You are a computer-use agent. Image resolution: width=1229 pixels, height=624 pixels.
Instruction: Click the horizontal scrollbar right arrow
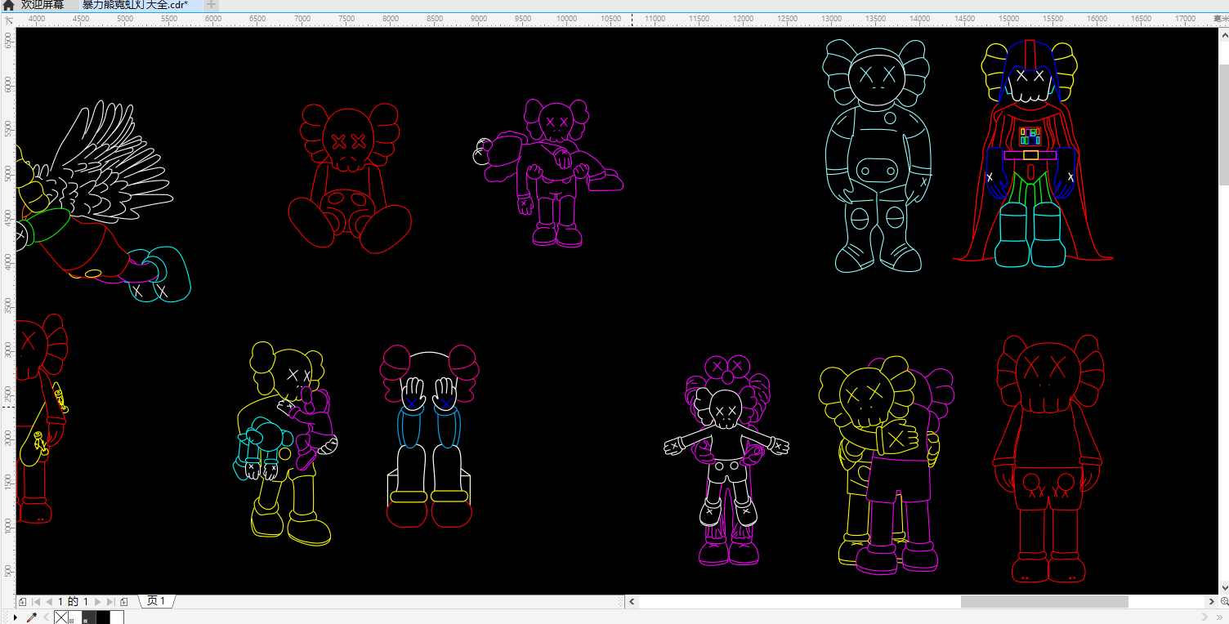tap(1211, 602)
